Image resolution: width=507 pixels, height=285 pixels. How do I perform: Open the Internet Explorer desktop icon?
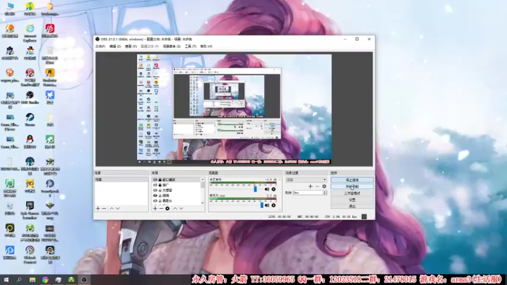click(x=30, y=34)
